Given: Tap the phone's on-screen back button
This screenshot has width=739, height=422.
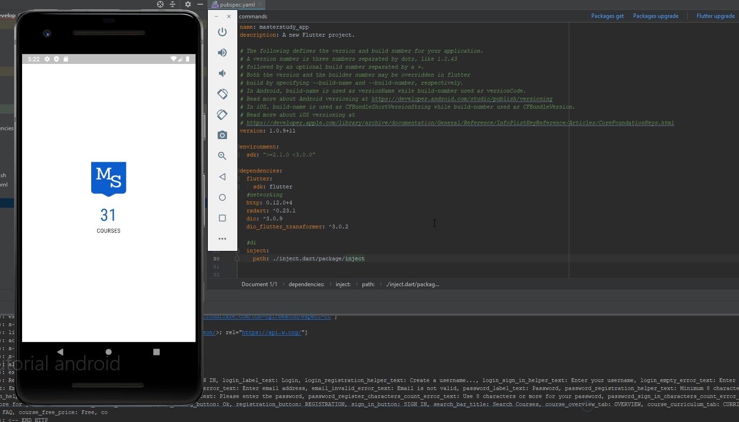Looking at the screenshot, I should click(60, 352).
